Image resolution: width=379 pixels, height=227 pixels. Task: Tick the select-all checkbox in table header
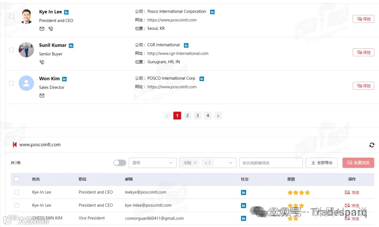click(x=17, y=179)
